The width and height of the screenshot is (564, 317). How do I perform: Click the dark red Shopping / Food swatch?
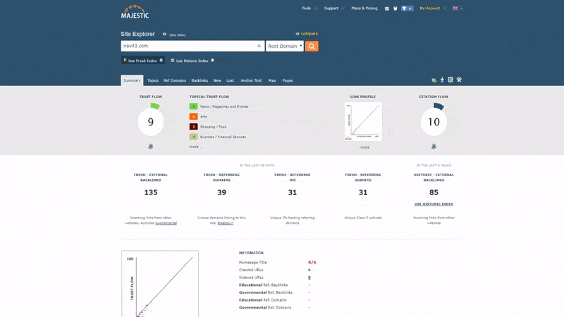pyautogui.click(x=193, y=127)
